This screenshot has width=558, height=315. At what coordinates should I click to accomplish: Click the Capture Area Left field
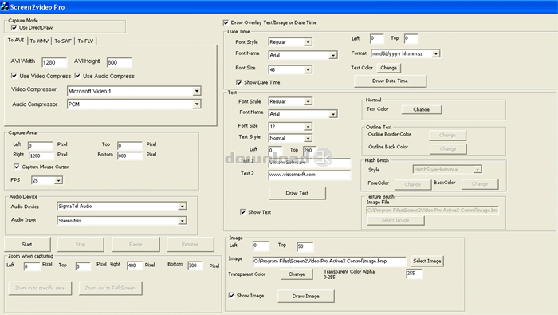point(40,146)
